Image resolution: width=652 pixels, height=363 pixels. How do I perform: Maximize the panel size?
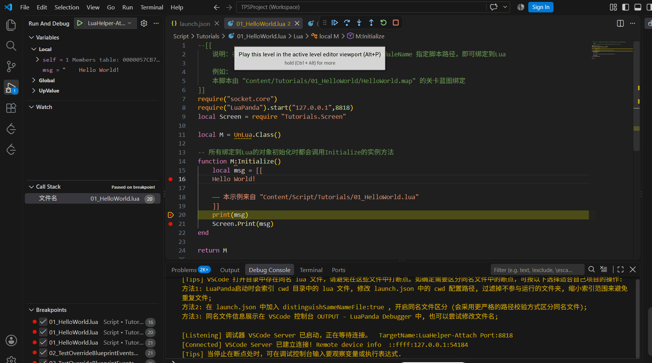pyautogui.click(x=620, y=269)
